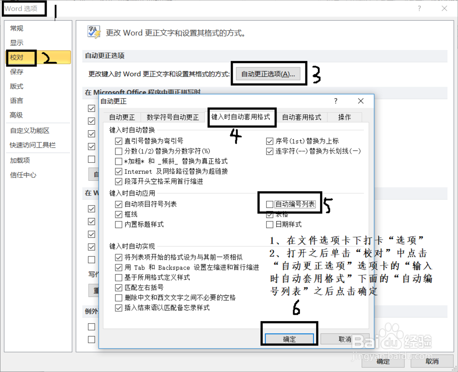Toggle 分数(1/2)替换为分数字符 checkbox
The height and width of the screenshot is (372, 458).
118,151
